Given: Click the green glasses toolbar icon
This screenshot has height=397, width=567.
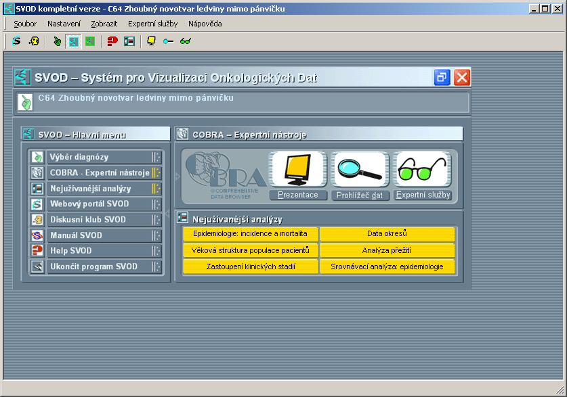Looking at the screenshot, I should pos(186,41).
